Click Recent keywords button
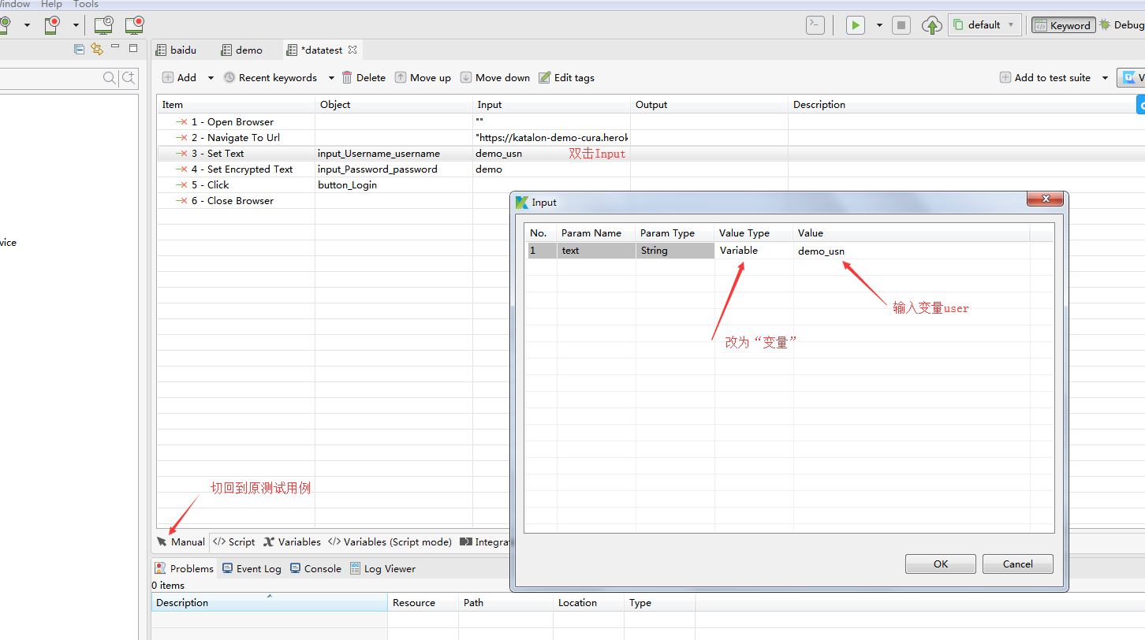Screen dimensions: 1145x640 coord(270,77)
